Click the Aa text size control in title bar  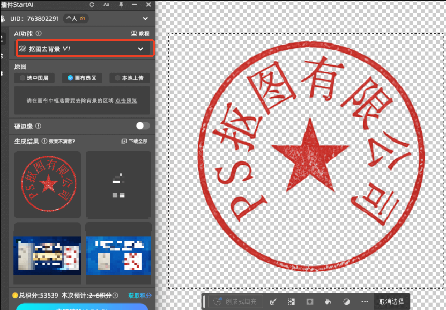click(x=106, y=4)
